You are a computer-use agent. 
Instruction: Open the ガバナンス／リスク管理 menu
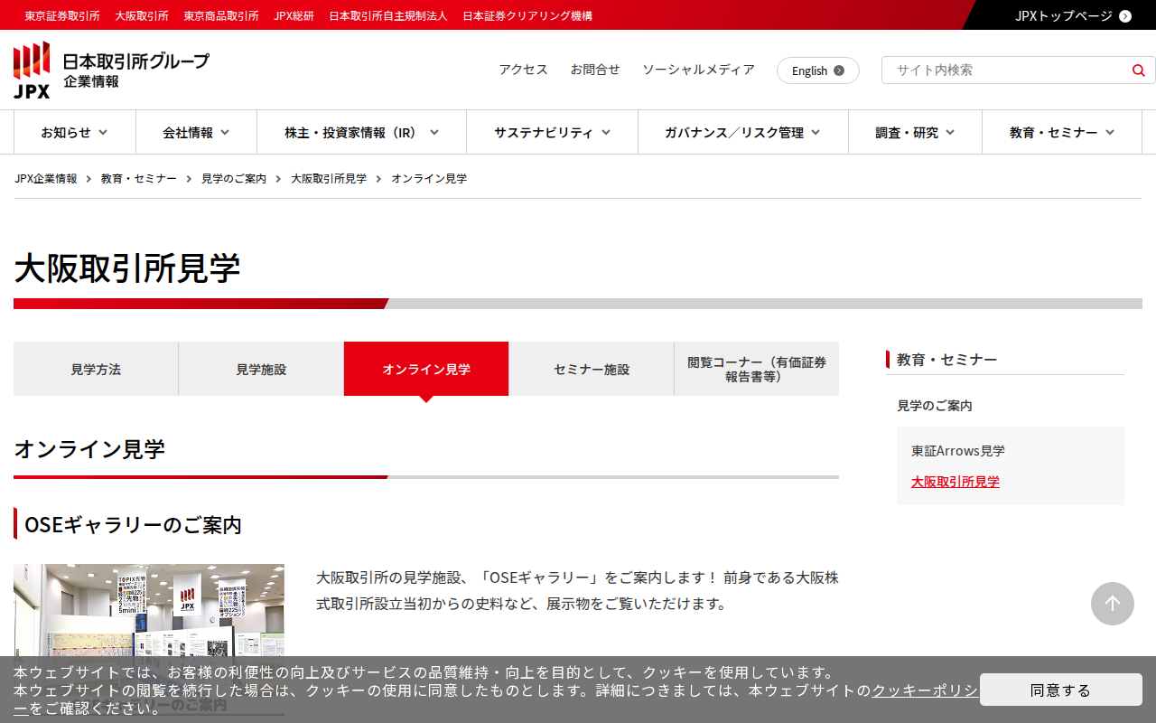click(x=743, y=133)
